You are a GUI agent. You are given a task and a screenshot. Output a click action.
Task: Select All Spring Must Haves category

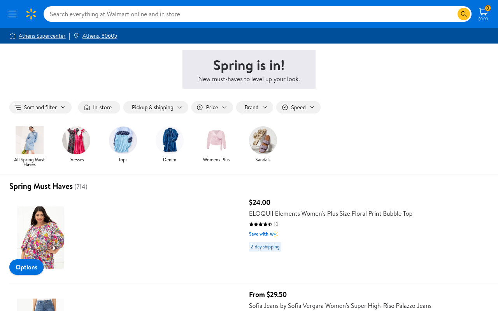30,146
